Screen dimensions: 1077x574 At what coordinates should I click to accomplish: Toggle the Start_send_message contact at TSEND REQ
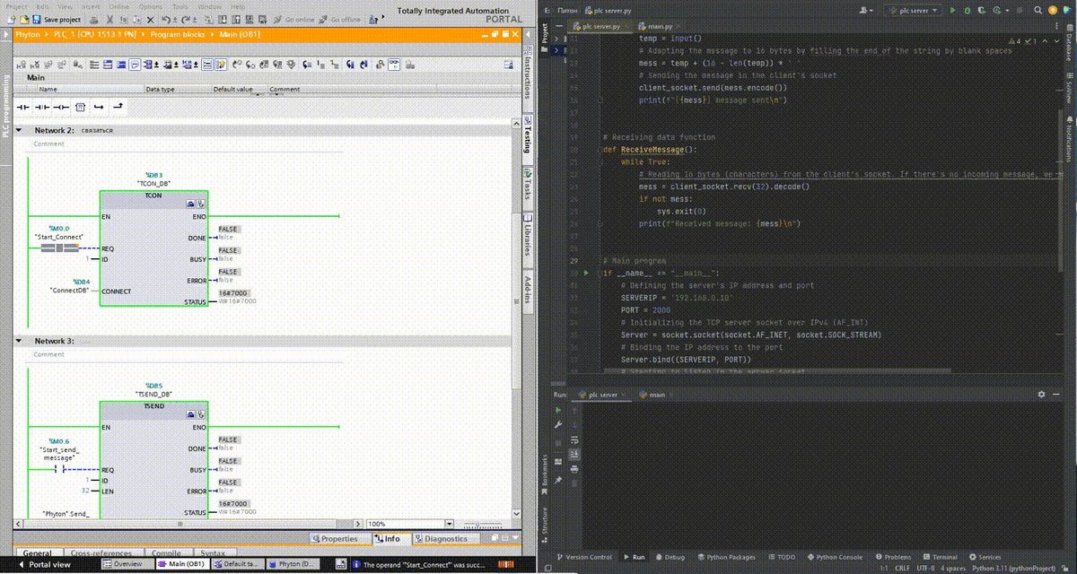59,469
